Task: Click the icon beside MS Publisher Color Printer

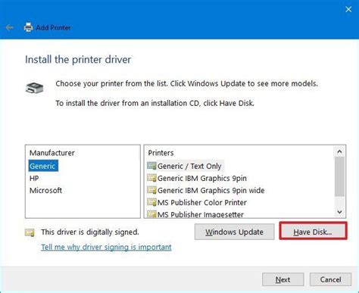Action: coord(151,202)
